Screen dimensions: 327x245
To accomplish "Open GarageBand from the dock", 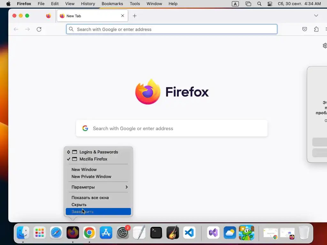I will click(173, 233).
